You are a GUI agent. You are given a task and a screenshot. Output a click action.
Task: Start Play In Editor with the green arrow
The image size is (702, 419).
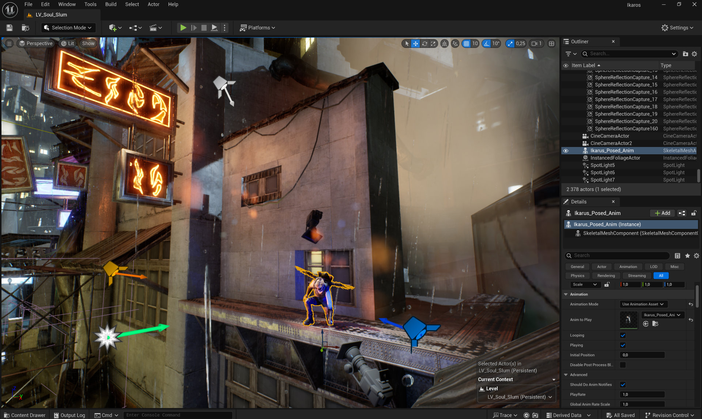pyautogui.click(x=183, y=28)
